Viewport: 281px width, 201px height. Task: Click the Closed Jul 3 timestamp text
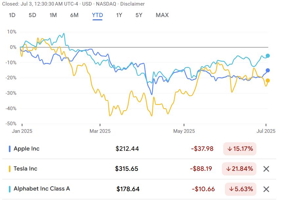40,4
